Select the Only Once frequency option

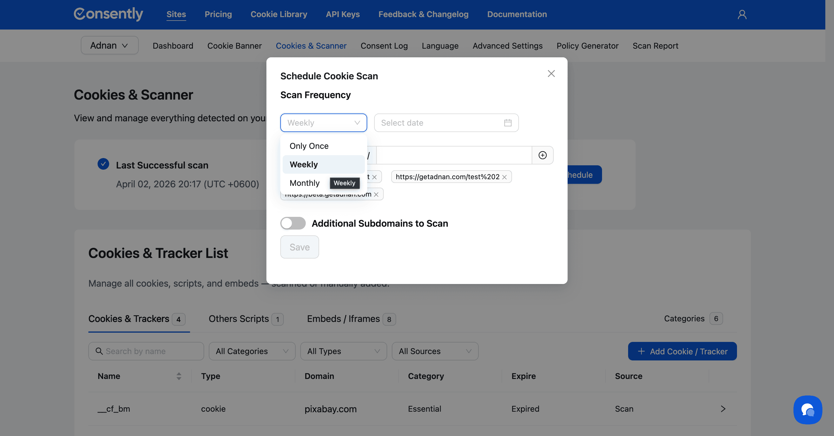pyautogui.click(x=309, y=146)
